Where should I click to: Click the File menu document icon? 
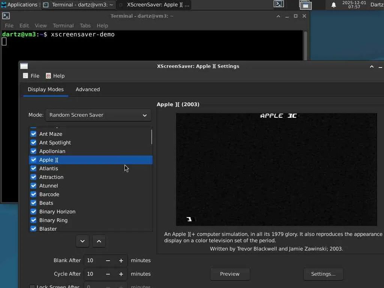tap(25, 76)
